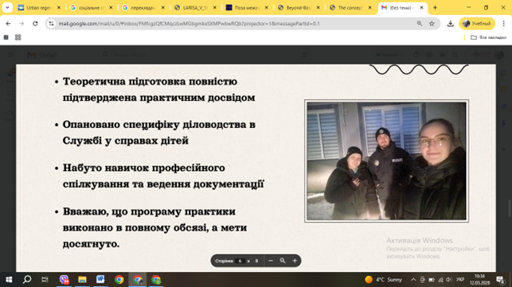The height and width of the screenshot is (287, 512).
Task: Open the tab groups grid icon
Action: coord(18,37)
